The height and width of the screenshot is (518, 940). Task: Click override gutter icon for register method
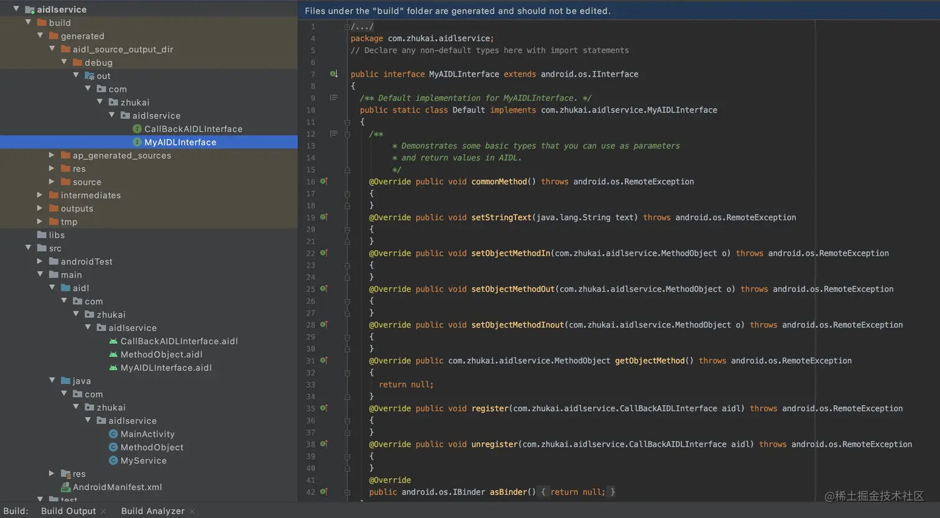324,408
